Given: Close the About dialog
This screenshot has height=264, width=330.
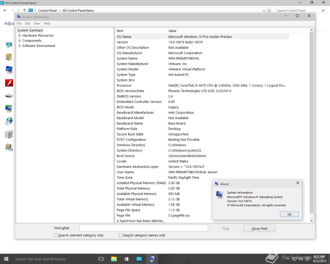Looking at the screenshot, I should pos(298,183).
